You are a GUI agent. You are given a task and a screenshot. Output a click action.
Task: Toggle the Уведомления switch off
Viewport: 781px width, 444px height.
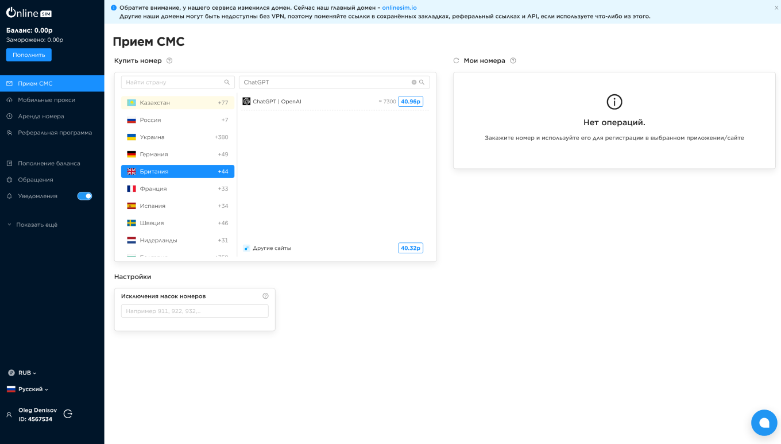coord(84,196)
